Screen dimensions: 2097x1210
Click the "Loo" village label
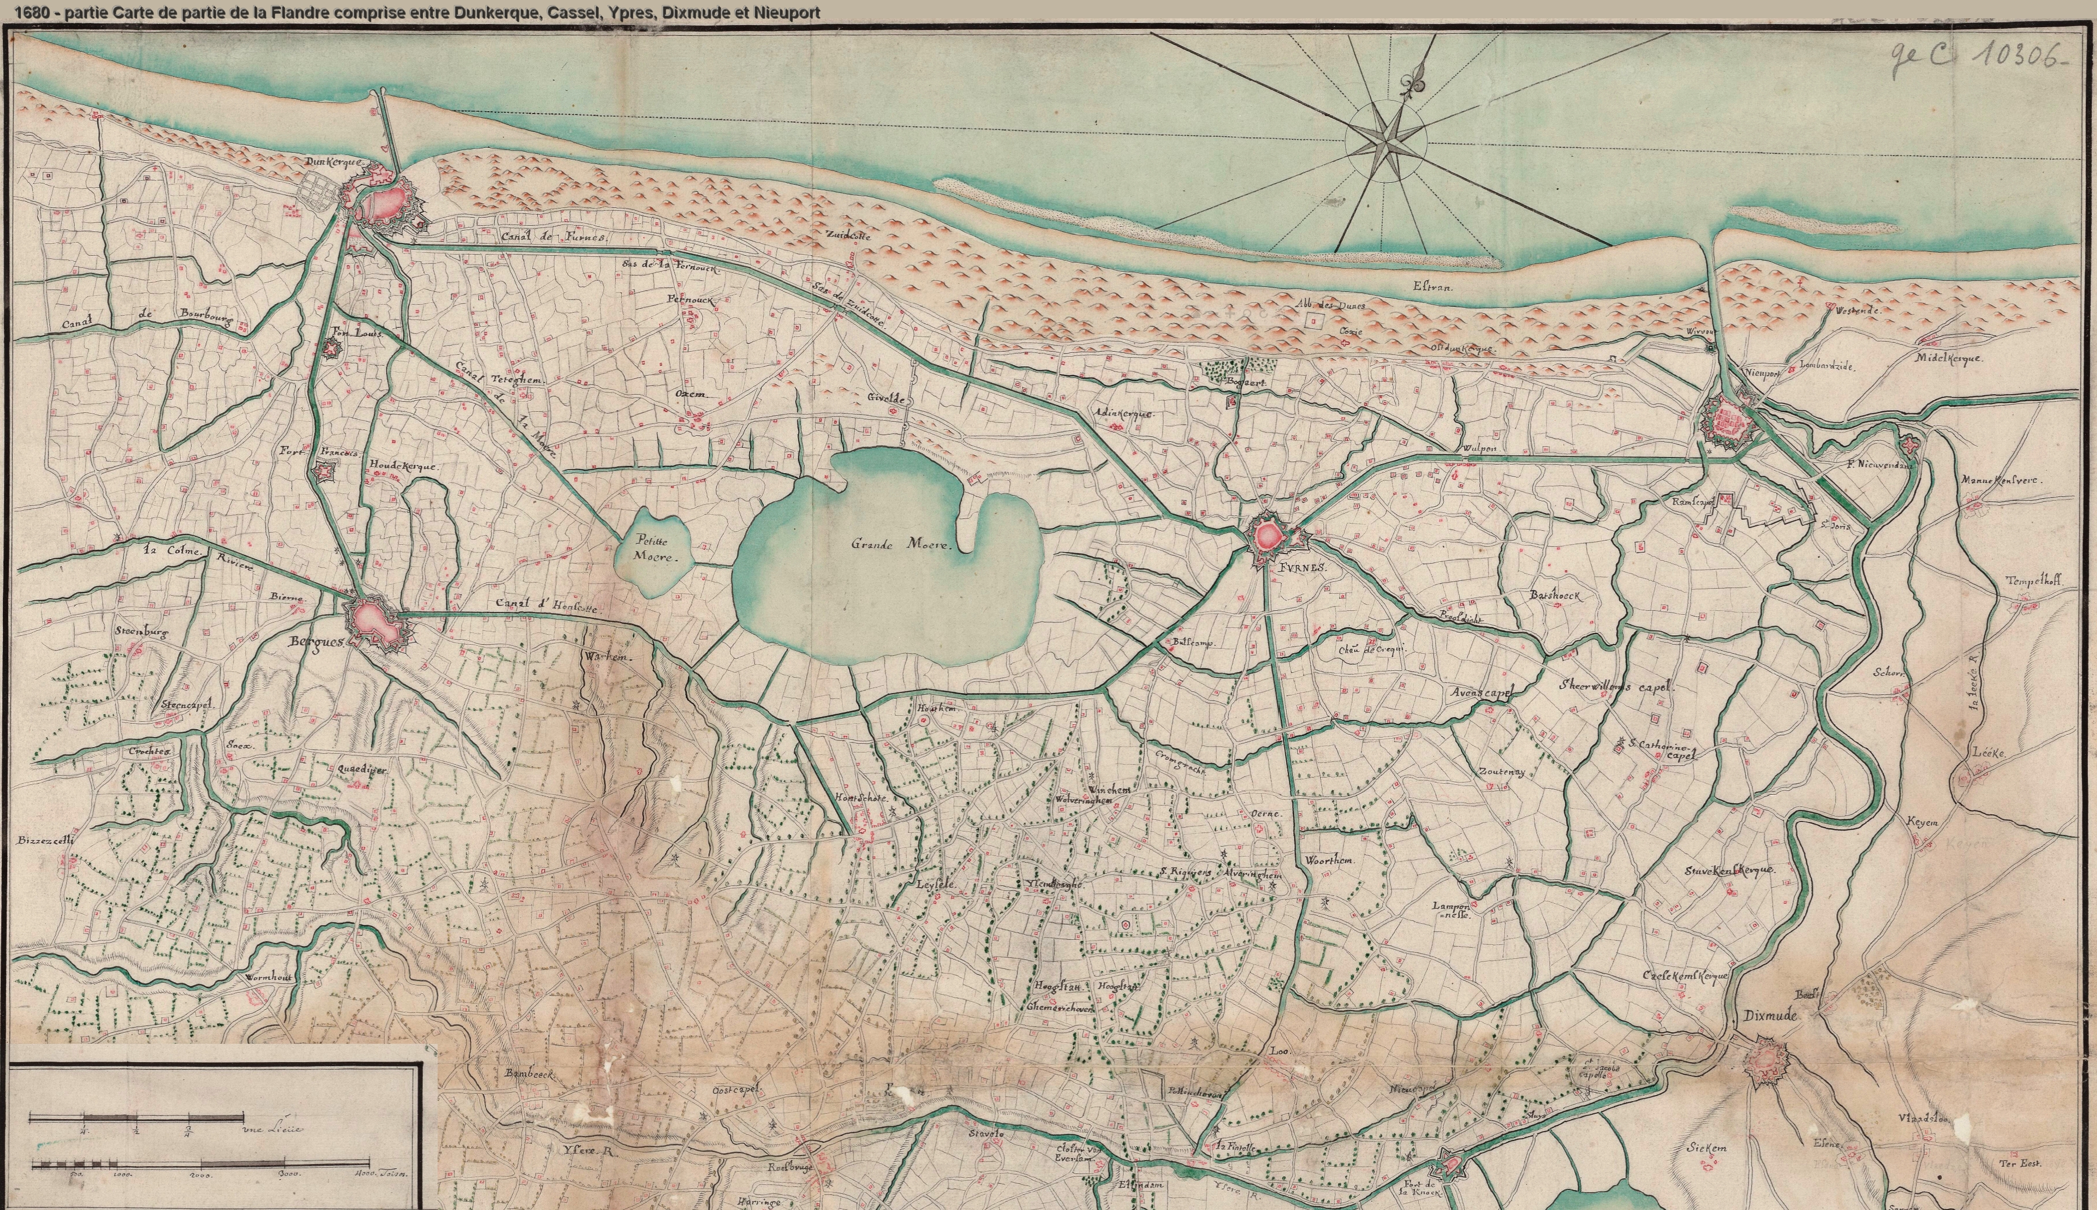pos(1279,1051)
